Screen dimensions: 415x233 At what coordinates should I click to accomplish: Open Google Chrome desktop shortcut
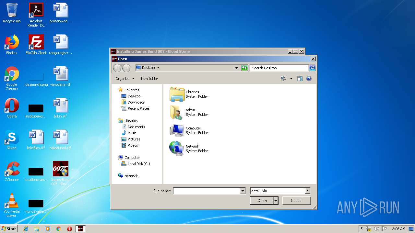[x=12, y=78]
